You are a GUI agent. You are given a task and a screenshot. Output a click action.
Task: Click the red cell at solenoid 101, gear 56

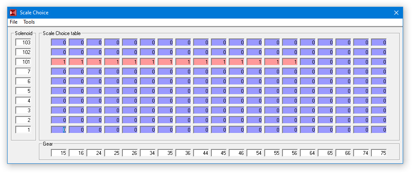(290, 62)
